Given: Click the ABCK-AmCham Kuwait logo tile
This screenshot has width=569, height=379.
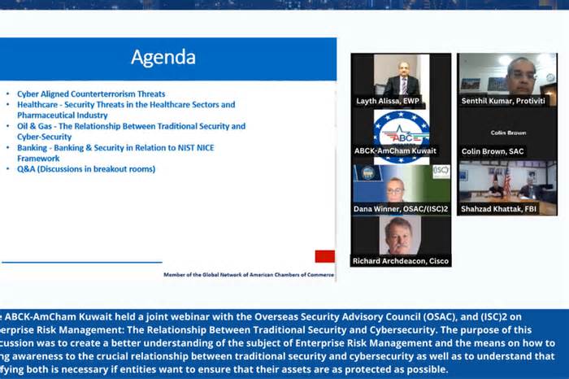Looking at the screenshot, I should (401, 136).
